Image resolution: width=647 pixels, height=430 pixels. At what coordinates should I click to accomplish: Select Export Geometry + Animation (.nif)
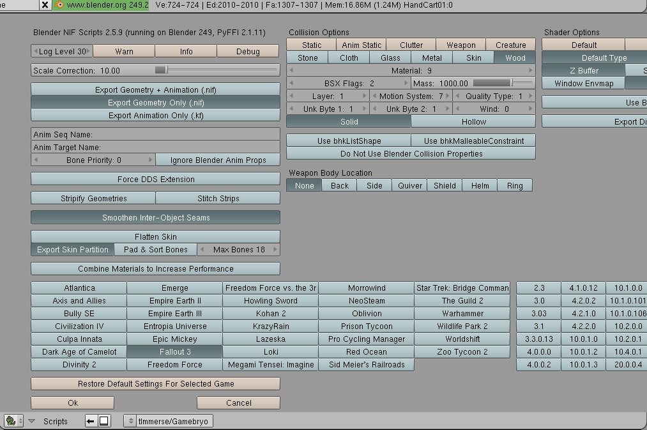click(156, 89)
